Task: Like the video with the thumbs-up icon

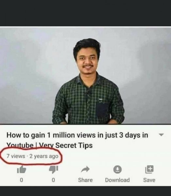Action: 22,169
